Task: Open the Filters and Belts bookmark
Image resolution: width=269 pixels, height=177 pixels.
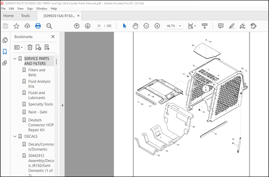Action: tap(36, 72)
